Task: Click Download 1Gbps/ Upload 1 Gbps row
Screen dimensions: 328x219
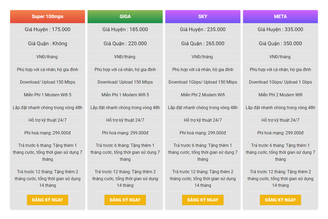Action: tap(280, 82)
